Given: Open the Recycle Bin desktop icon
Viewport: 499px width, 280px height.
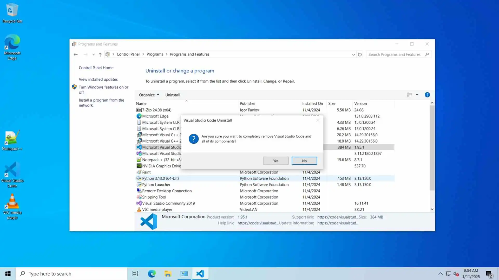Looking at the screenshot, I should tap(12, 13).
